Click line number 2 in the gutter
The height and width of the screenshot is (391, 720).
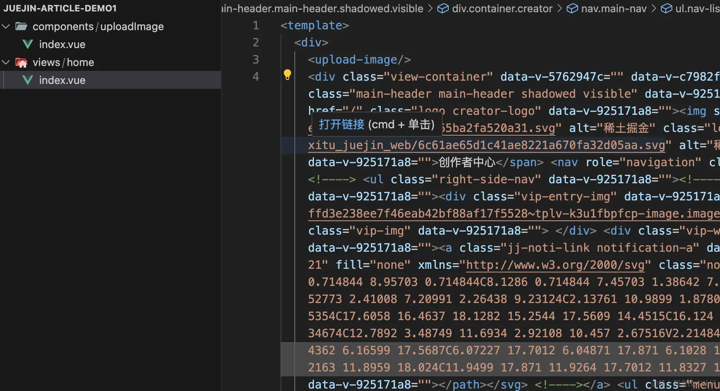[256, 43]
